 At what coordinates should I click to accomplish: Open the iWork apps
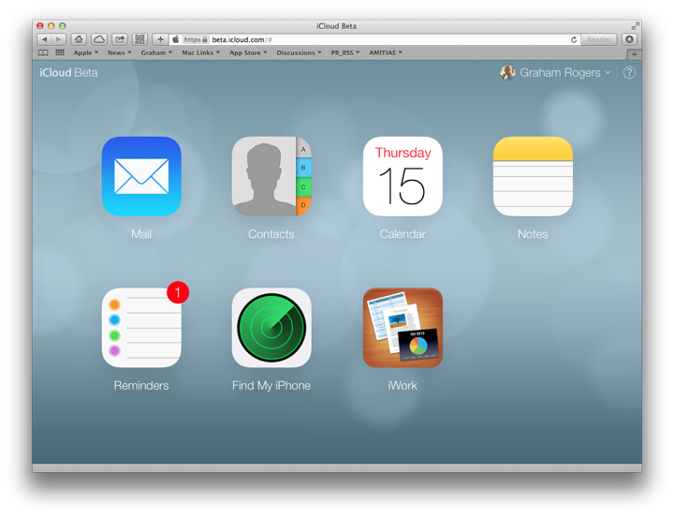tap(403, 328)
